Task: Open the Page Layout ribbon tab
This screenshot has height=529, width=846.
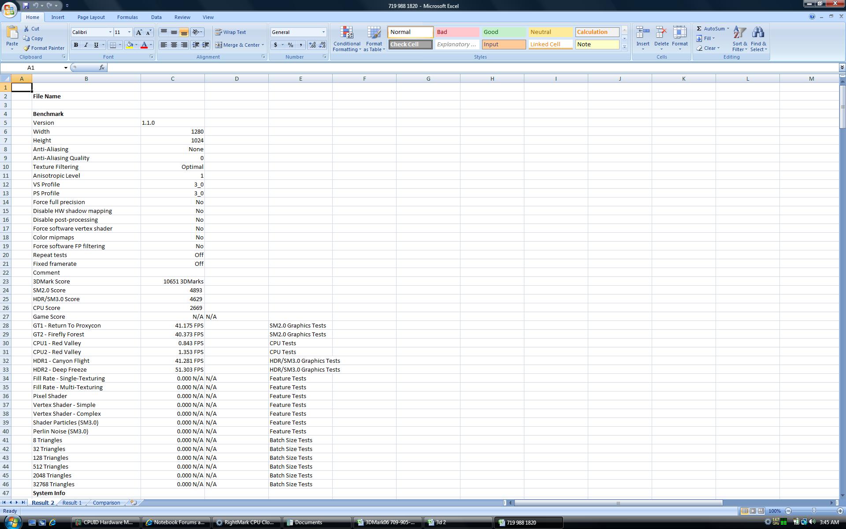Action: point(91,17)
